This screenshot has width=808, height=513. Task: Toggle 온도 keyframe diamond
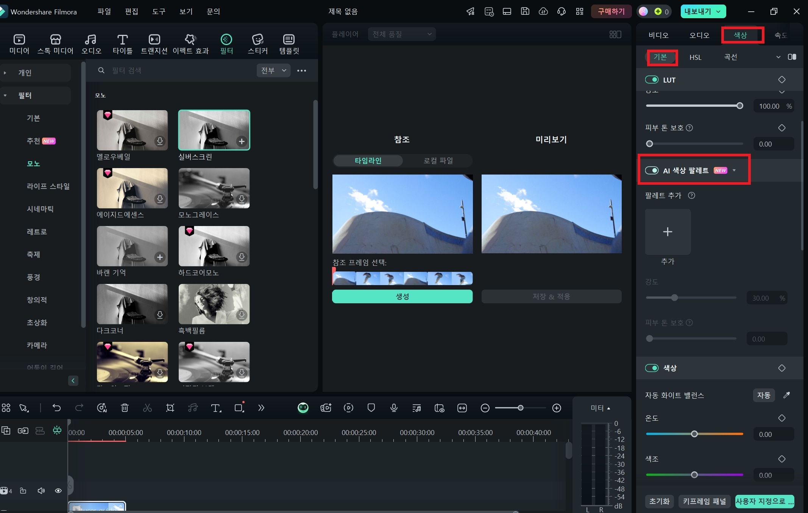click(x=782, y=418)
